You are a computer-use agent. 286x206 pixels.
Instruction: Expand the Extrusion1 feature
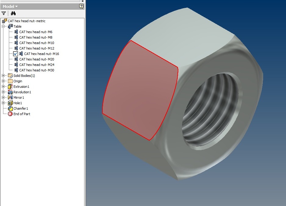pyautogui.click(x=3, y=86)
